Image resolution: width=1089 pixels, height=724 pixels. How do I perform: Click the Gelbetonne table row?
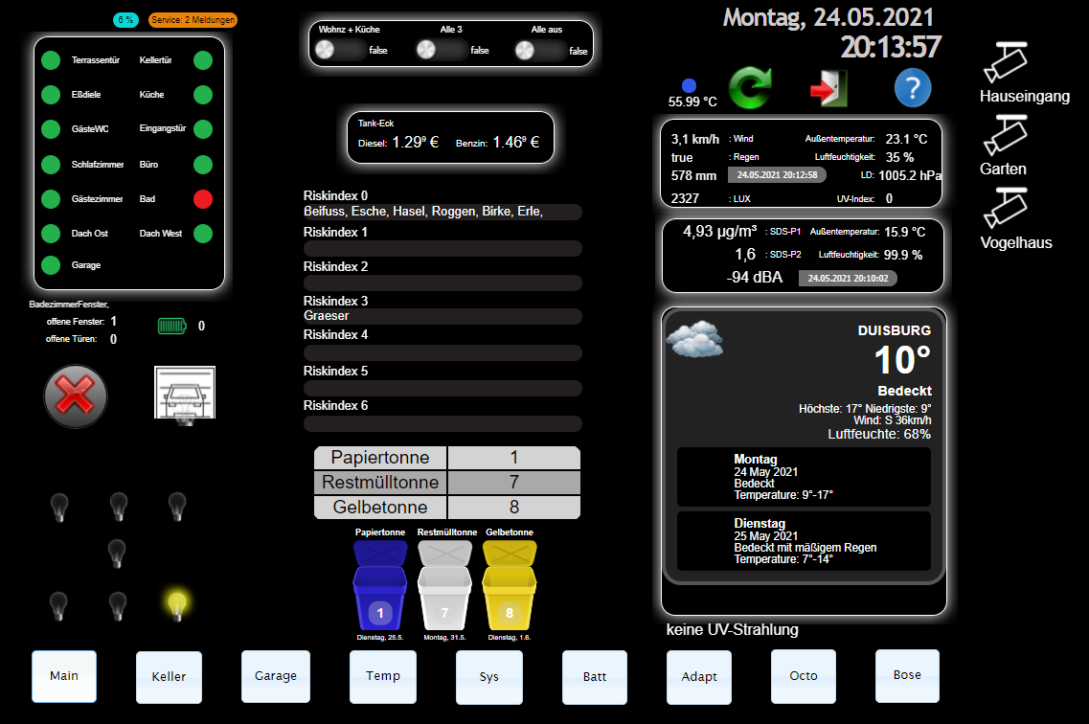point(446,508)
